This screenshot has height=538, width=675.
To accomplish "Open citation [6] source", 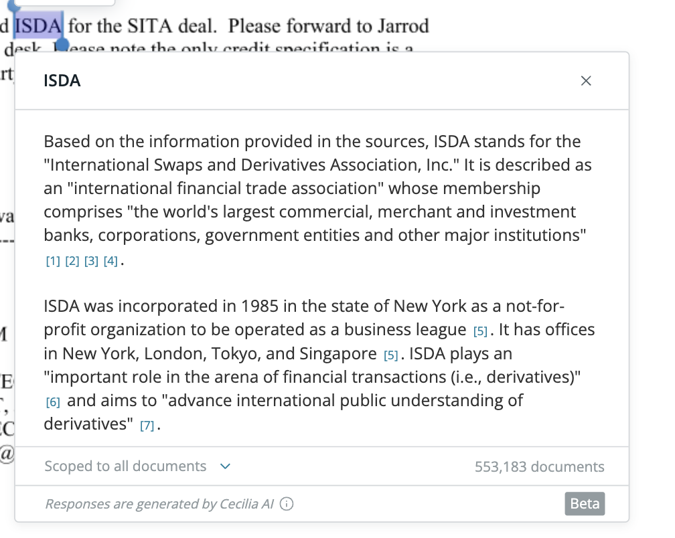I will coord(53,402).
